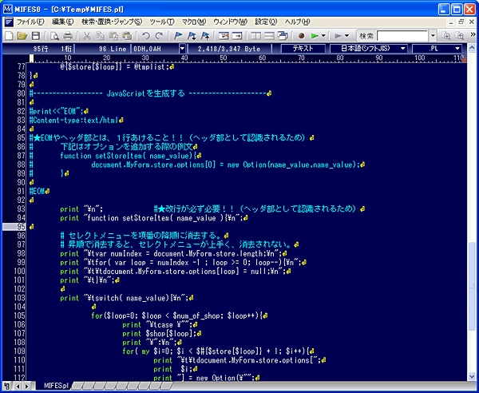
Task: Open the line-ending 0DH,0AH dropdown
Action: coord(182,49)
